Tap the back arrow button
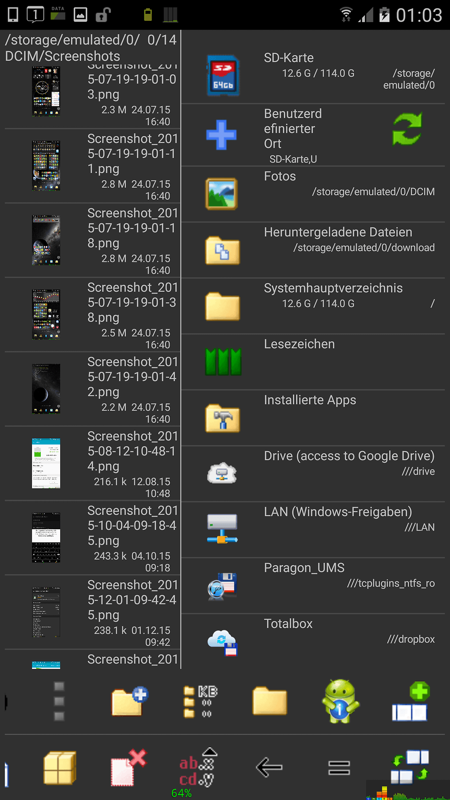Screen dimensions: 450x800 pyautogui.click(x=269, y=767)
